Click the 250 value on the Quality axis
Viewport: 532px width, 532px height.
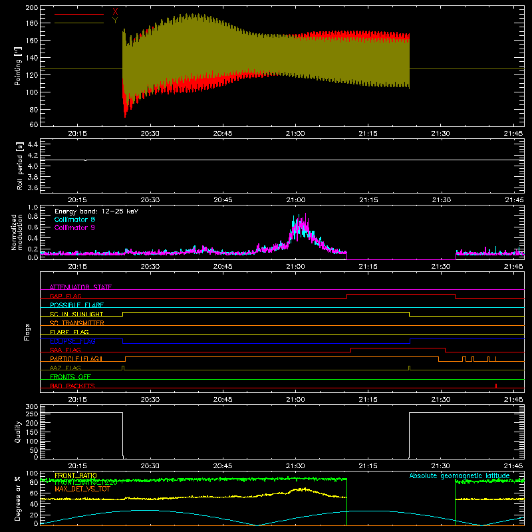[x=31, y=414]
